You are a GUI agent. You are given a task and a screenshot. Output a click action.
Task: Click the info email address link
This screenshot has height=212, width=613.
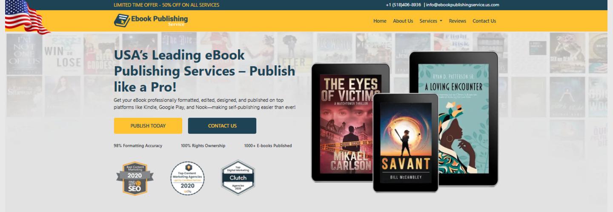[462, 5]
